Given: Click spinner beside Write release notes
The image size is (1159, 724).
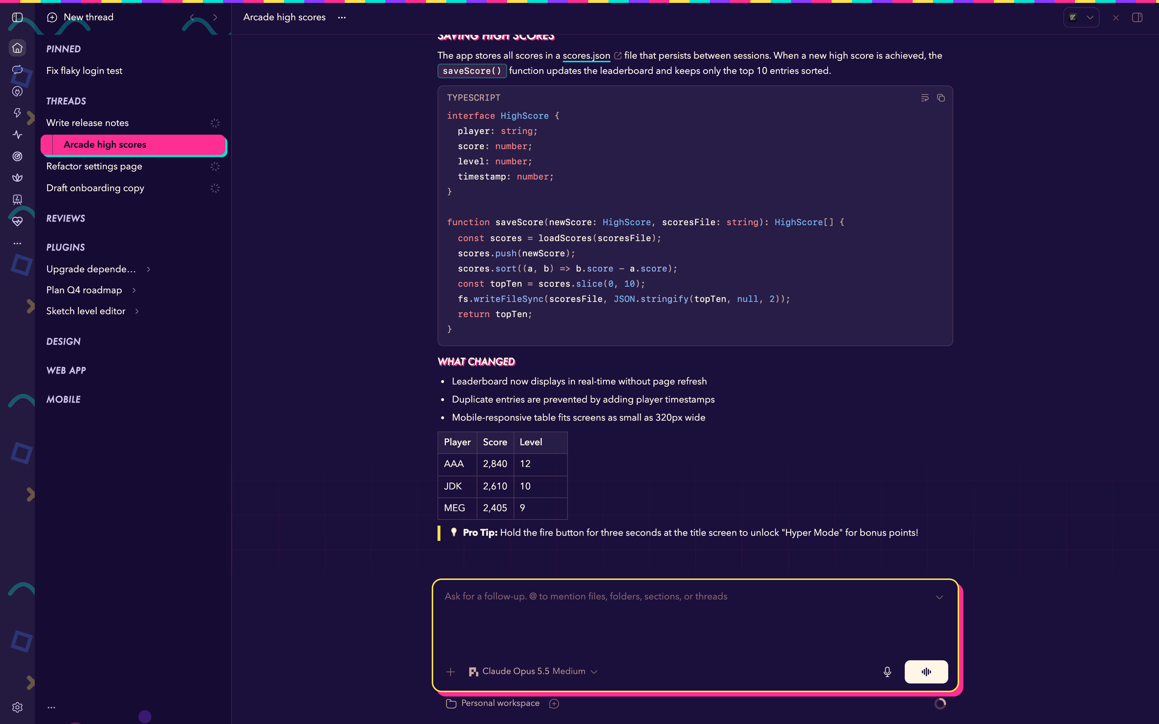Looking at the screenshot, I should tap(215, 123).
